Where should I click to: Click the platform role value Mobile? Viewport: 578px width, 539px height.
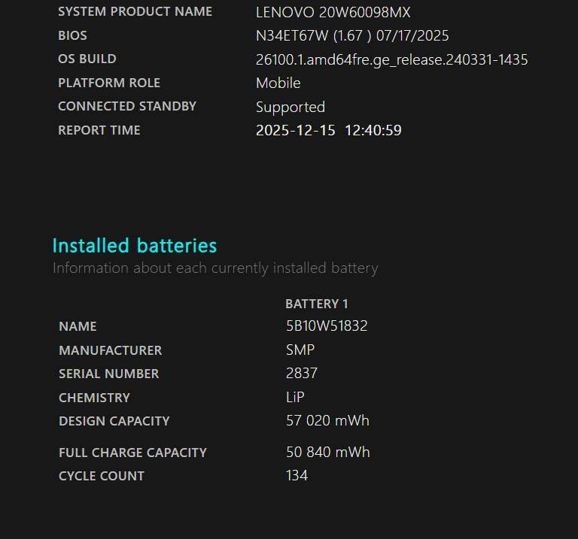click(278, 83)
